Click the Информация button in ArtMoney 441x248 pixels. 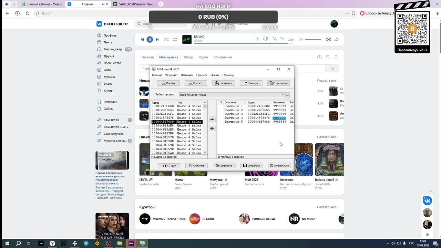coord(279,166)
